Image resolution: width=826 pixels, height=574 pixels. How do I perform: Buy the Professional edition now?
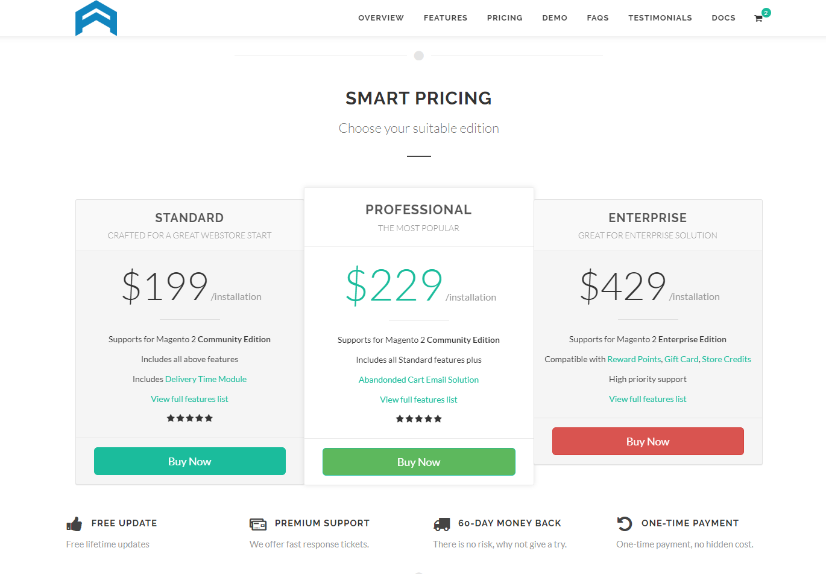coord(419,462)
